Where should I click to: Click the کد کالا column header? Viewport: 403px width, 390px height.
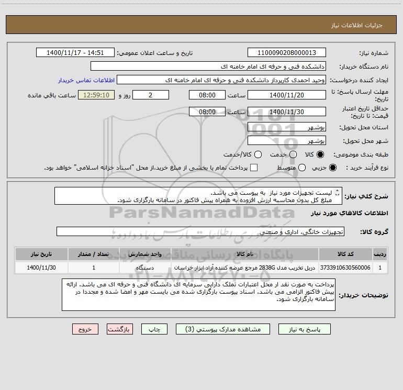(345, 254)
